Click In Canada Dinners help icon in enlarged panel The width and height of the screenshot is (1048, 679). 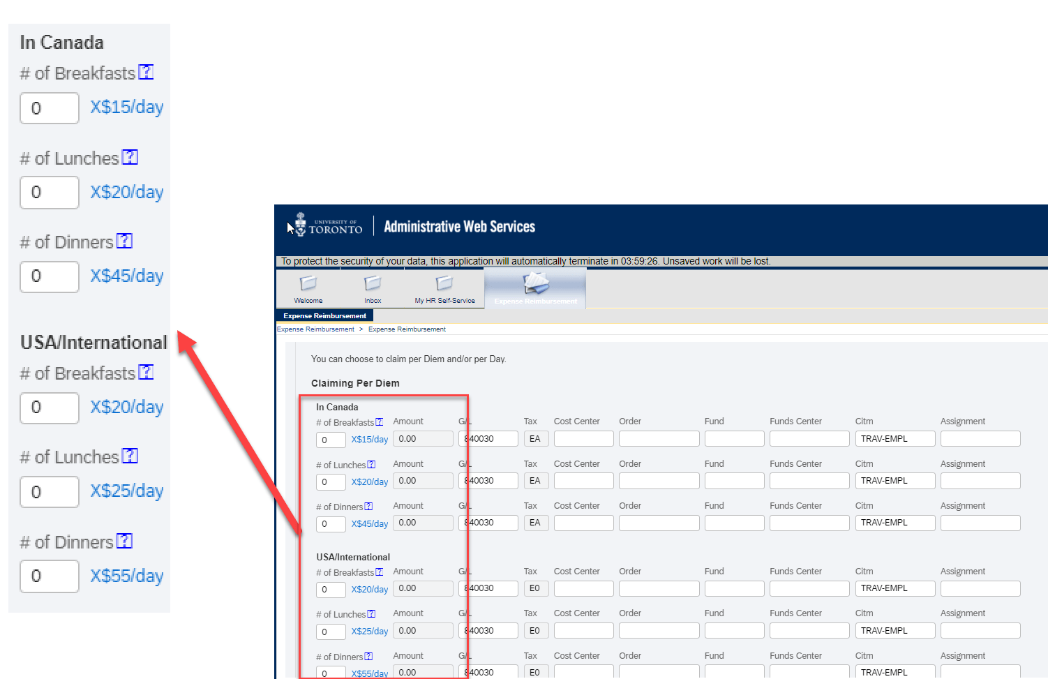(124, 241)
